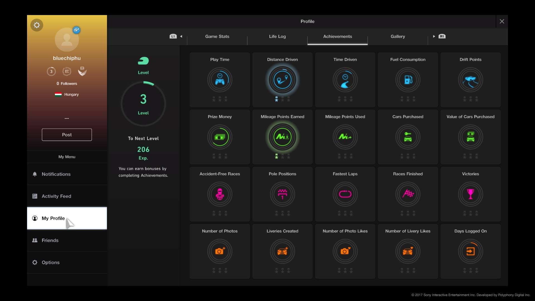Click the blue GT badge on avatar

[76, 30]
